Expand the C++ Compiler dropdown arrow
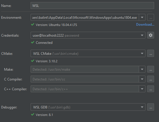The image size is (159, 122). pos(142,89)
